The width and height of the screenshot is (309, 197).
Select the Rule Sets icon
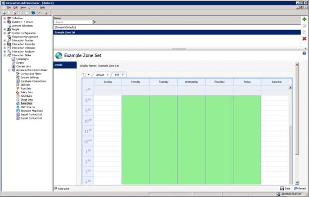[18, 88]
